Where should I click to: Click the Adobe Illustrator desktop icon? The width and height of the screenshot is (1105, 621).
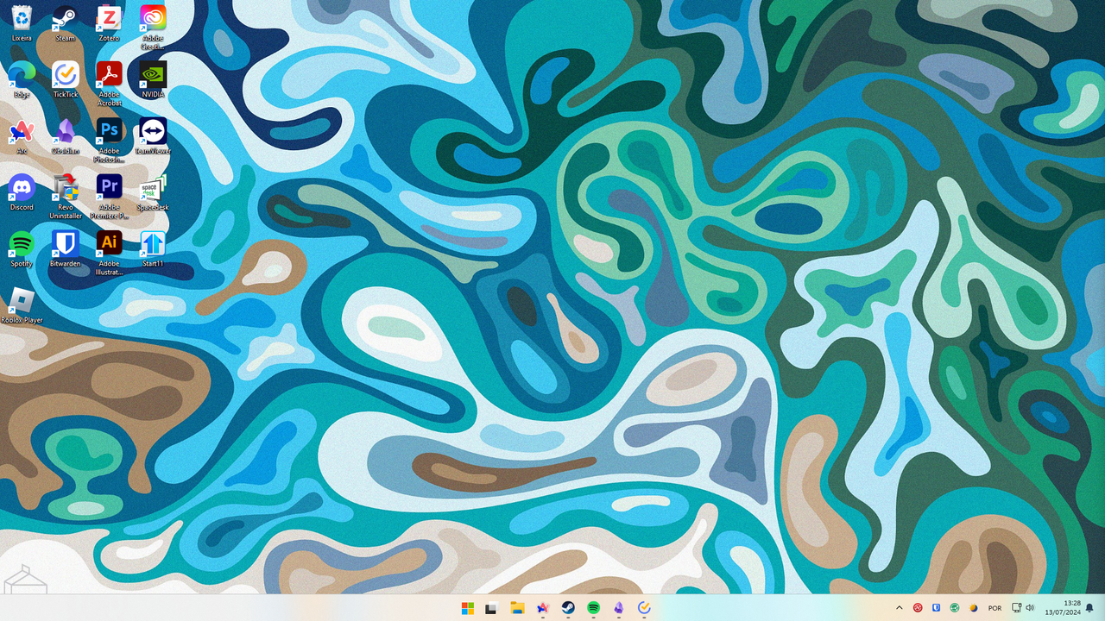[x=109, y=244]
